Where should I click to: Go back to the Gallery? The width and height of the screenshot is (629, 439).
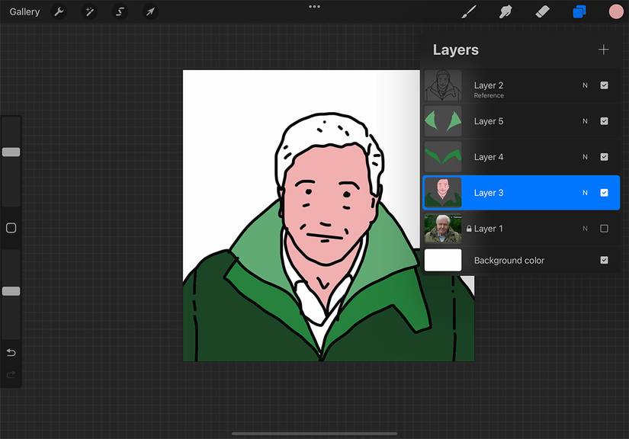pyautogui.click(x=24, y=11)
